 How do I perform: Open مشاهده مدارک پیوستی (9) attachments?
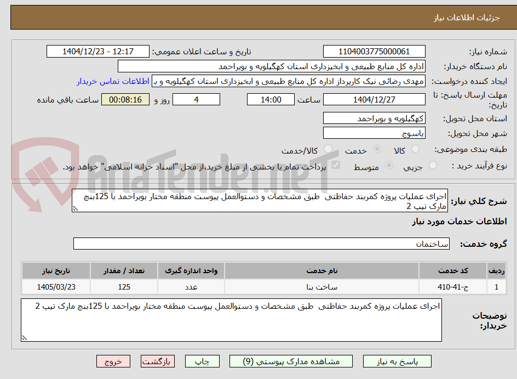(291, 361)
